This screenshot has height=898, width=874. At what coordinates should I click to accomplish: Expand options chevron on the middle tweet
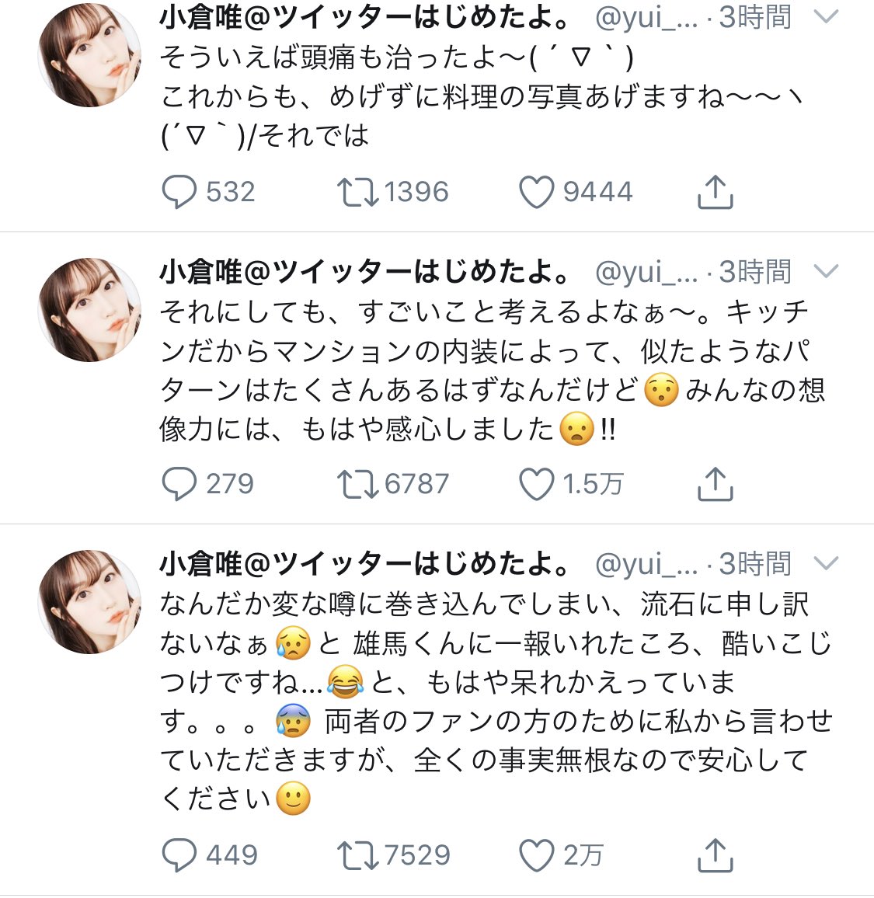click(826, 271)
